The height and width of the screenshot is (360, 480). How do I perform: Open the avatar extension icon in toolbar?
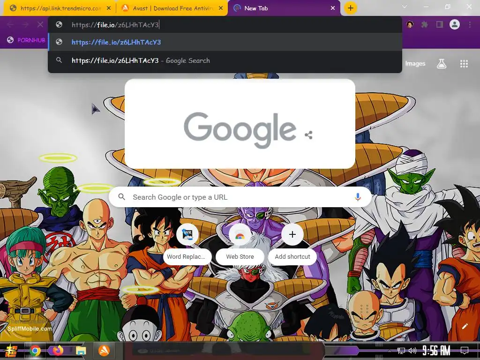coord(410,24)
